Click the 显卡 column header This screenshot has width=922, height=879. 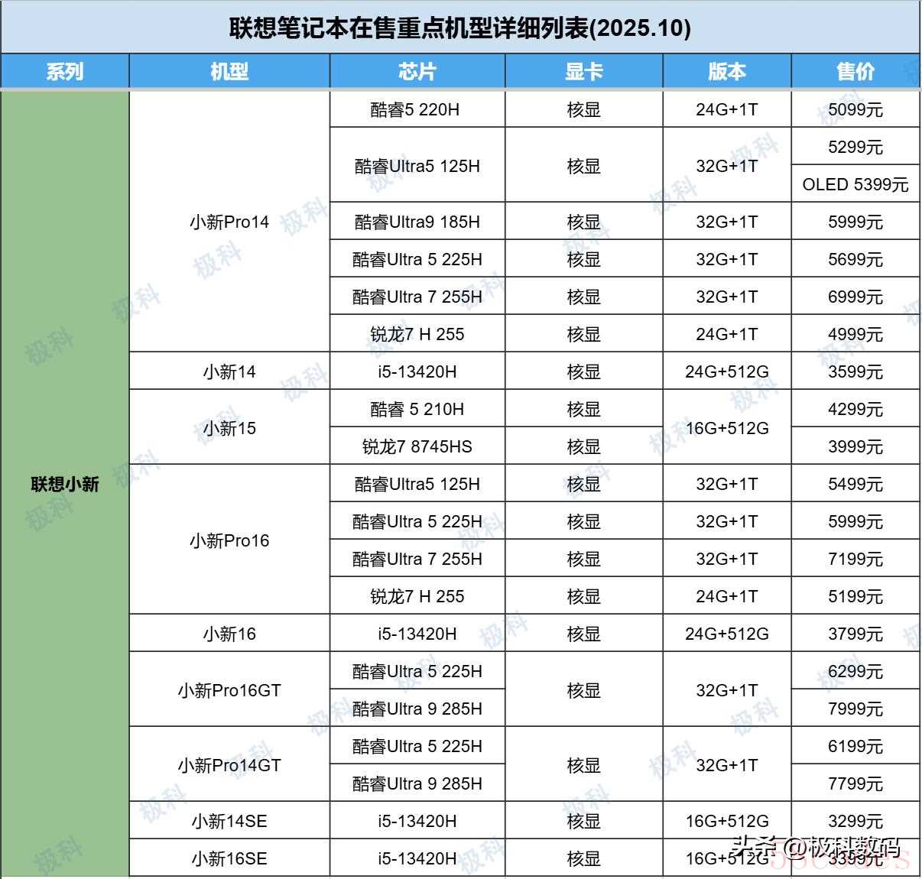(583, 72)
